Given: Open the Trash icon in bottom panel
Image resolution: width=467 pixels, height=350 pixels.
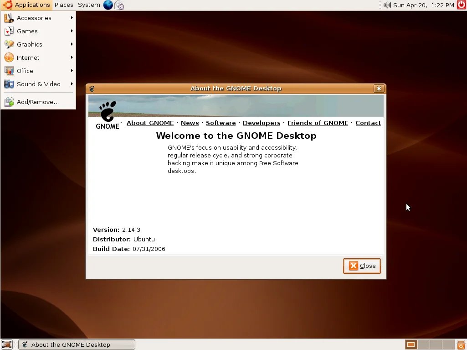Looking at the screenshot, I should click(x=462, y=345).
